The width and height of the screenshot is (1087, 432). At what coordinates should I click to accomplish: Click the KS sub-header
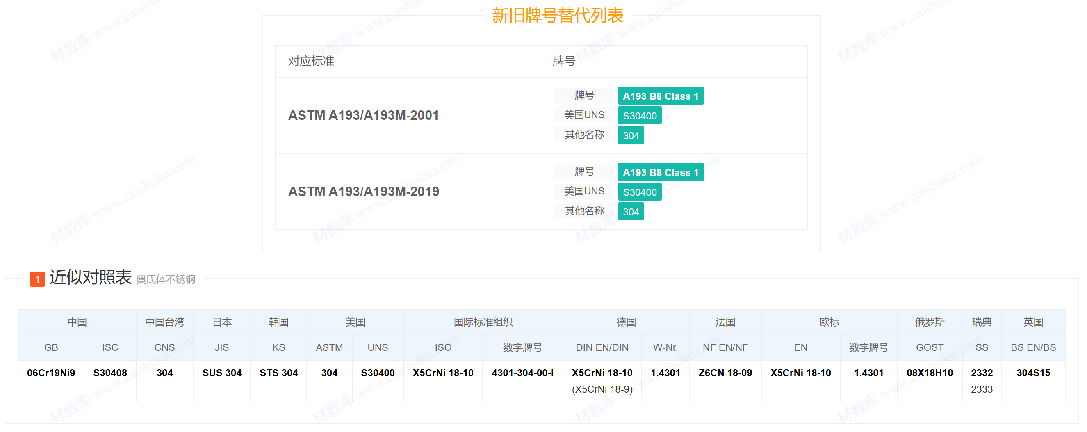coord(278,347)
